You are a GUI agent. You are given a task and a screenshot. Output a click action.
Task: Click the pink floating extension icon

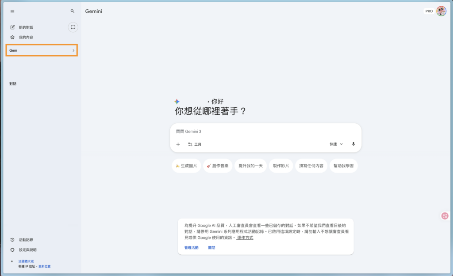coord(445,216)
